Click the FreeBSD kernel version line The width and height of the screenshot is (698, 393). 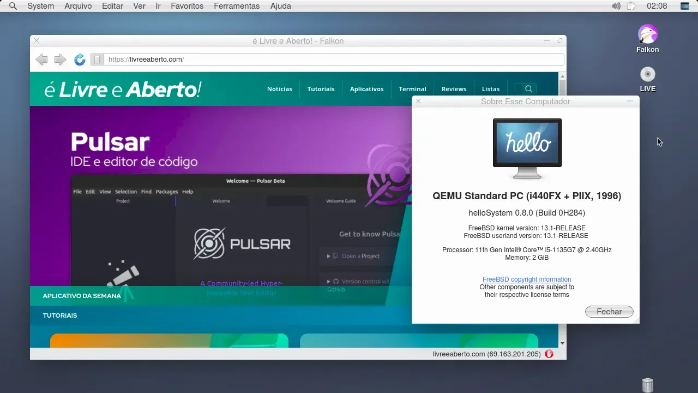pos(527,228)
